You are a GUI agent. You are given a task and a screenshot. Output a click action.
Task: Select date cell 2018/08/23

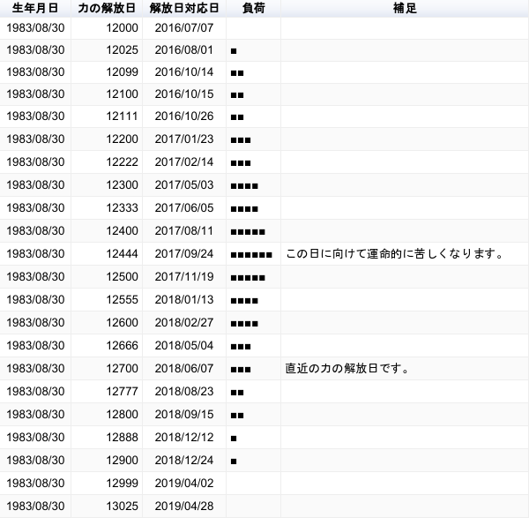(x=184, y=392)
